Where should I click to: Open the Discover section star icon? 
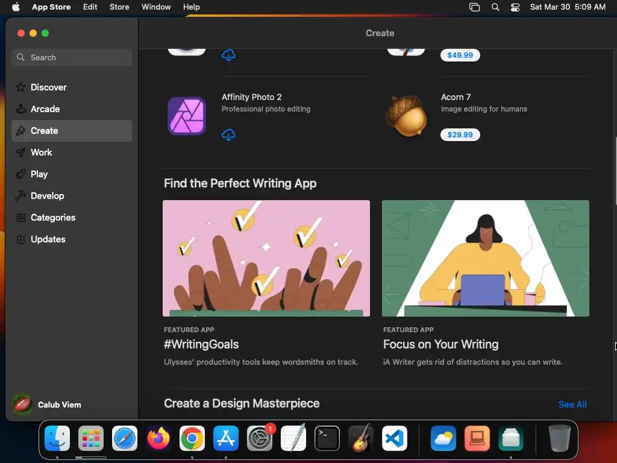[x=20, y=87]
